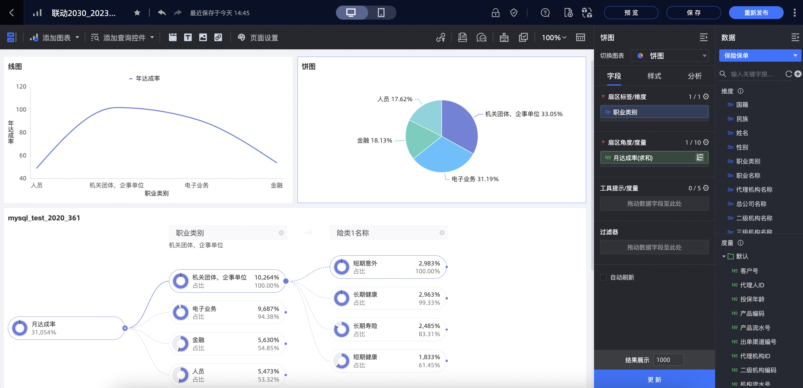Click the 重新发布 publish button
The height and width of the screenshot is (388, 803).
coord(756,13)
